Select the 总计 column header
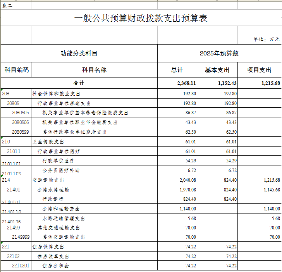 pos(177,70)
